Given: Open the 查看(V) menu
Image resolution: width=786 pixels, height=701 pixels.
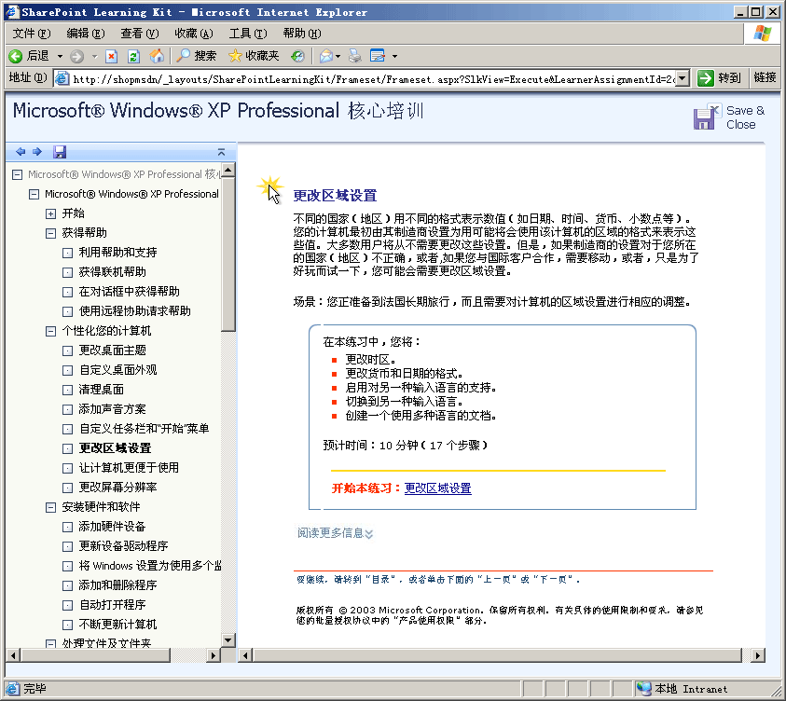Looking at the screenshot, I should pyautogui.click(x=140, y=34).
